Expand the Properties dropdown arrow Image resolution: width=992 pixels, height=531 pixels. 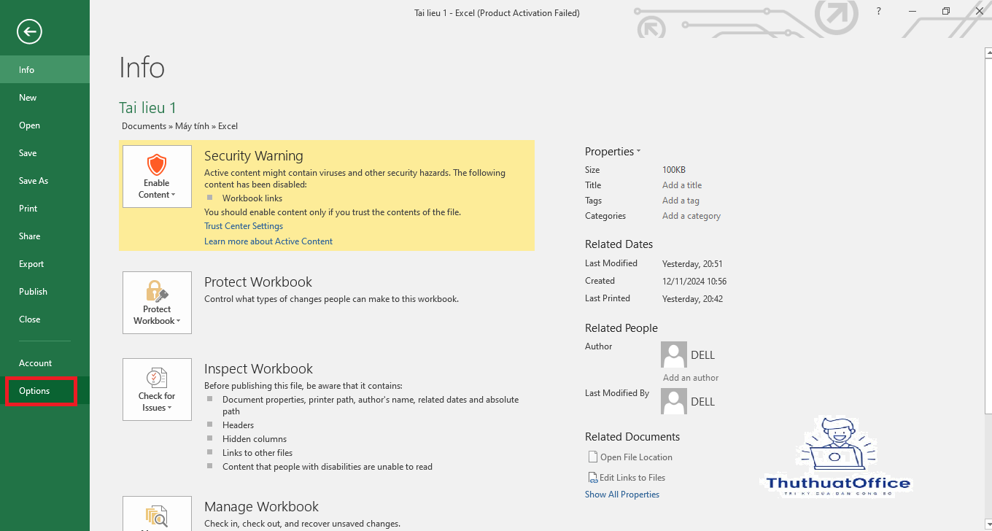pyautogui.click(x=638, y=152)
